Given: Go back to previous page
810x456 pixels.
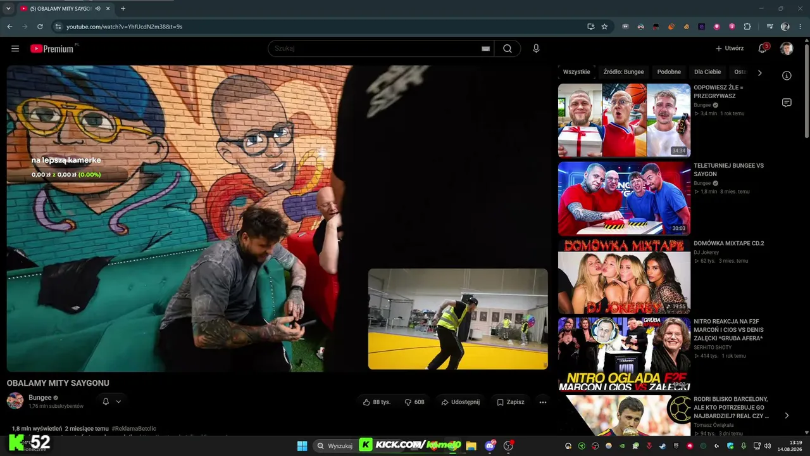Looking at the screenshot, I should pyautogui.click(x=9, y=27).
